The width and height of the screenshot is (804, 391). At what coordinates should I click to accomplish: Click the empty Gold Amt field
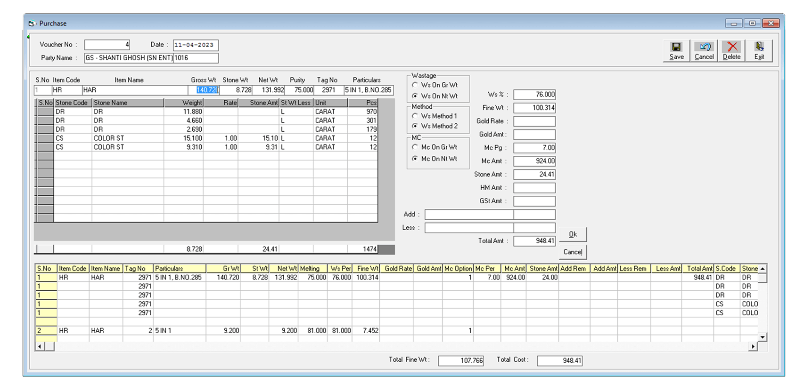[534, 135]
